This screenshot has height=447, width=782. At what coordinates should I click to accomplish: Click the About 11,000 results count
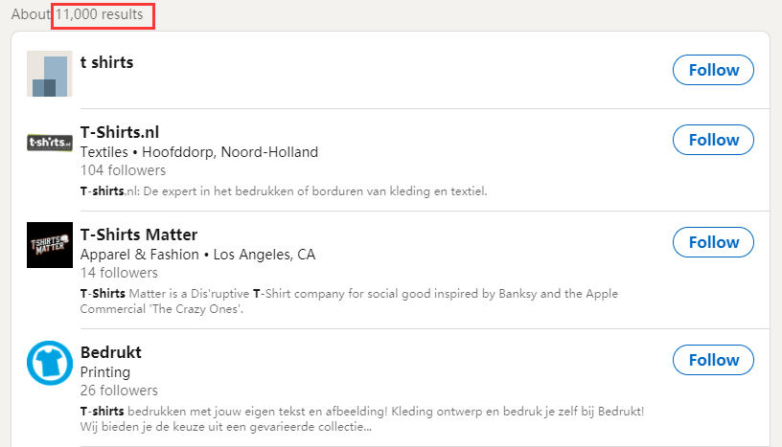77,15
